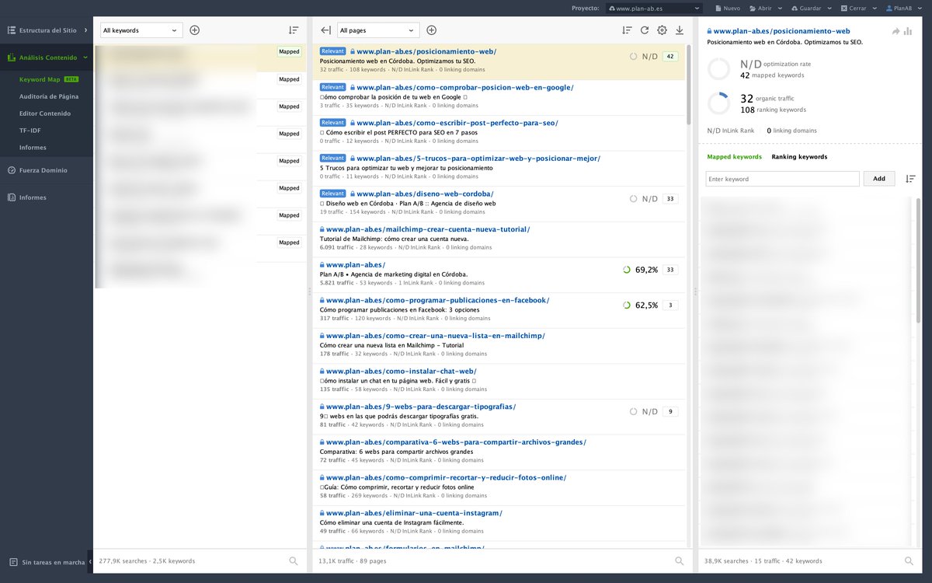Click the pages list vertical scrollbar
Image resolution: width=932 pixels, height=583 pixels.
[x=688, y=86]
